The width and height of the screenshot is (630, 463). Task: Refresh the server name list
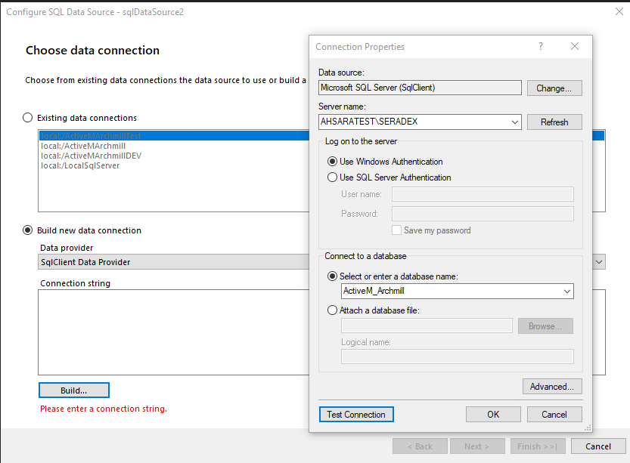[554, 122]
